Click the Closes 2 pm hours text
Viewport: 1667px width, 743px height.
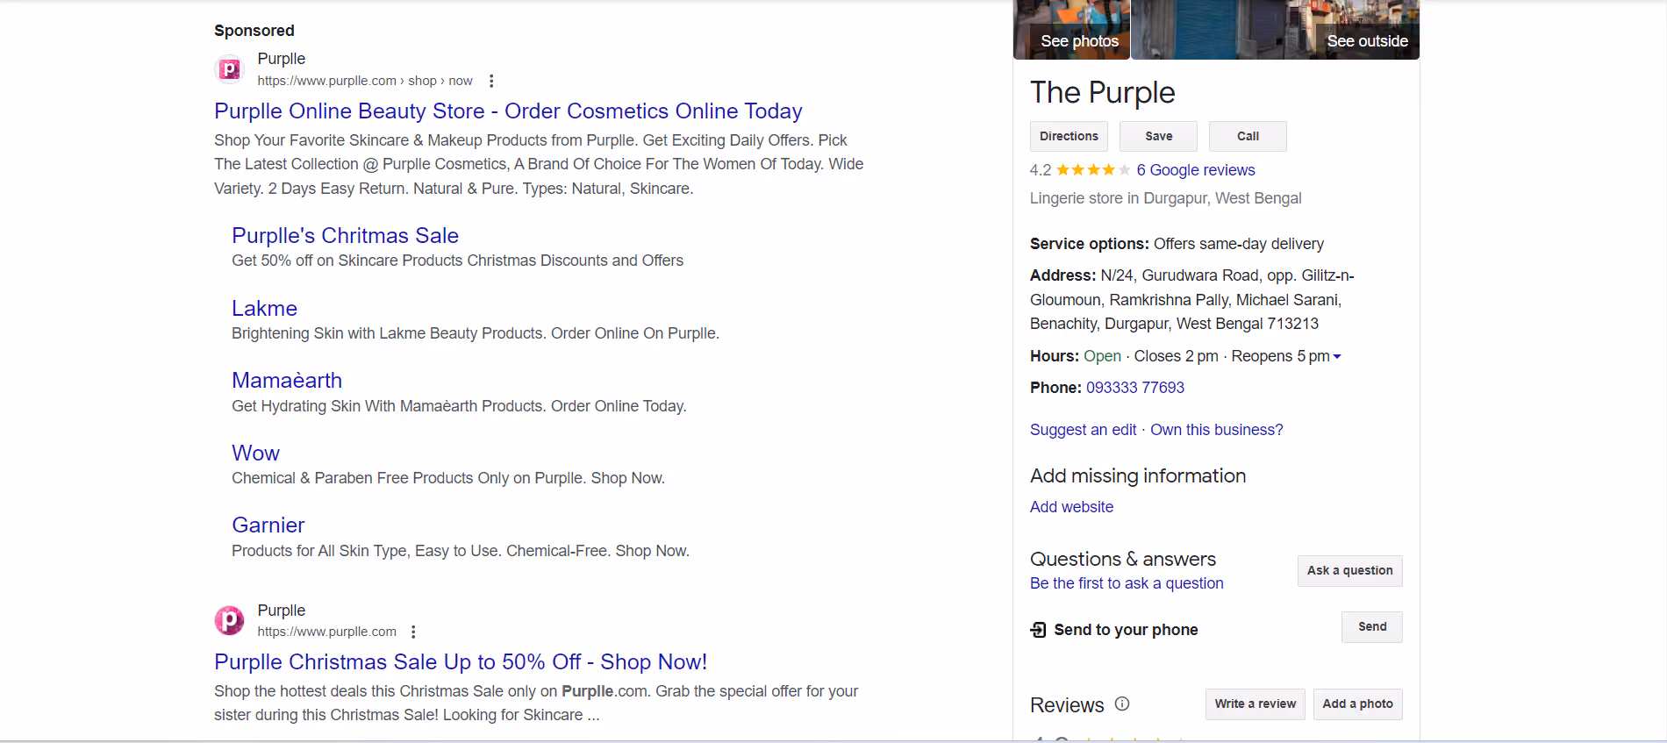pos(1176,356)
